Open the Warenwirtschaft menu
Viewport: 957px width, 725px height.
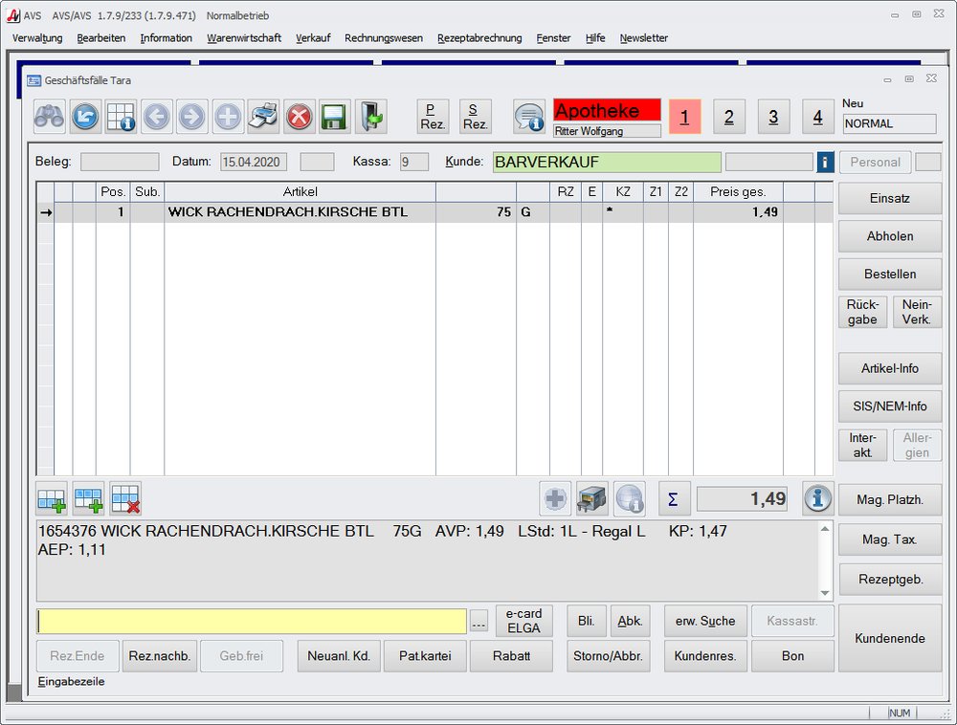tap(244, 38)
